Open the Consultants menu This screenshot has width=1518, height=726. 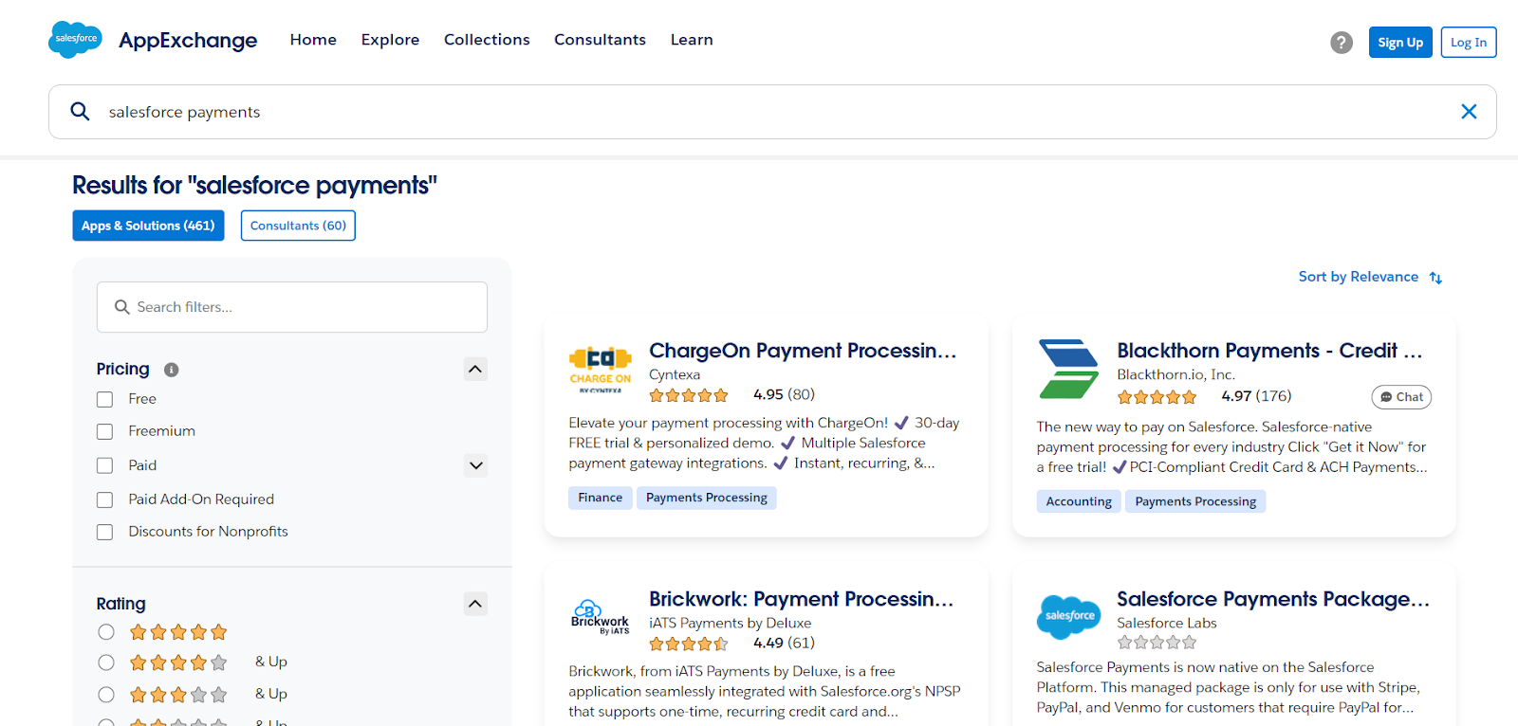point(600,40)
